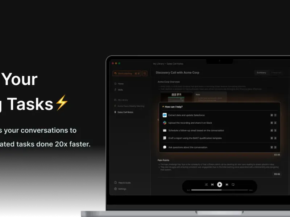Click the Salesforce icon on the Extract data action

pyautogui.click(x=165, y=115)
